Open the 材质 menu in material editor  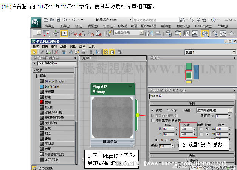45,46
